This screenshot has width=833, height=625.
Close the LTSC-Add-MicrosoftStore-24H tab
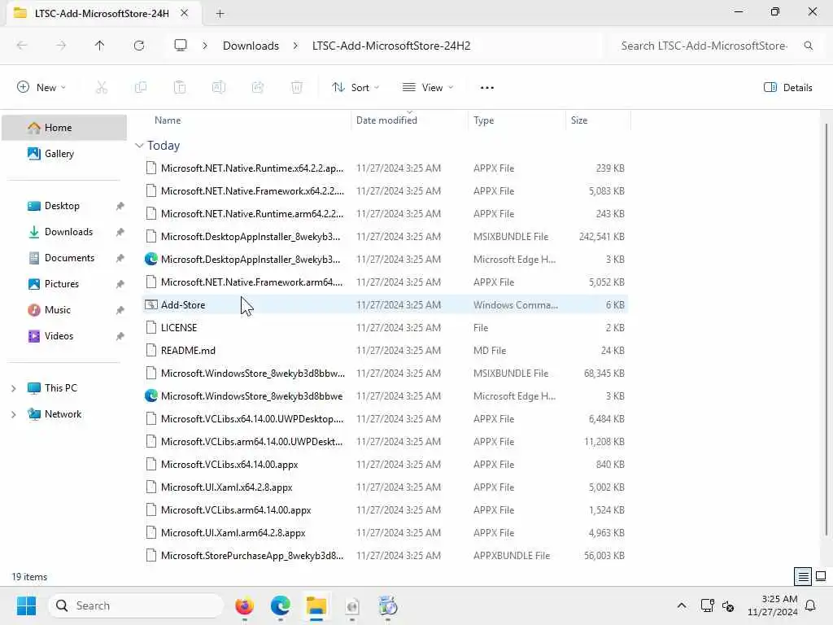(185, 13)
